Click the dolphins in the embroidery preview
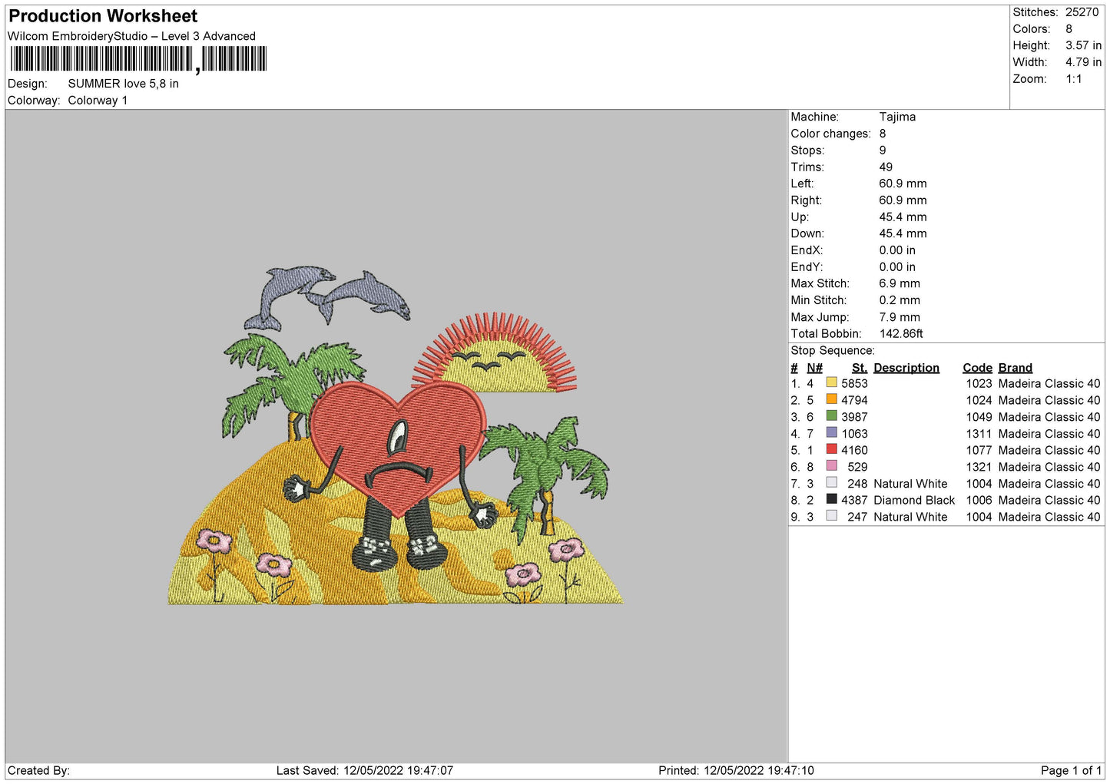The image size is (1110, 784). (x=327, y=299)
